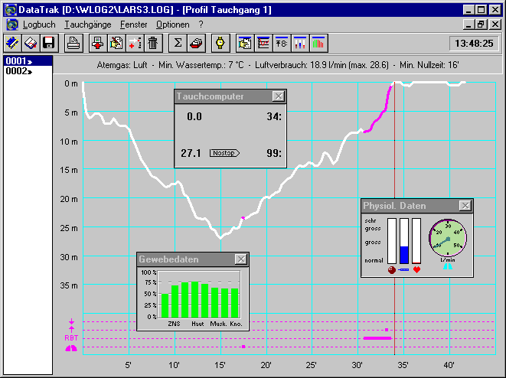Click the trash can delete icon

click(x=153, y=43)
